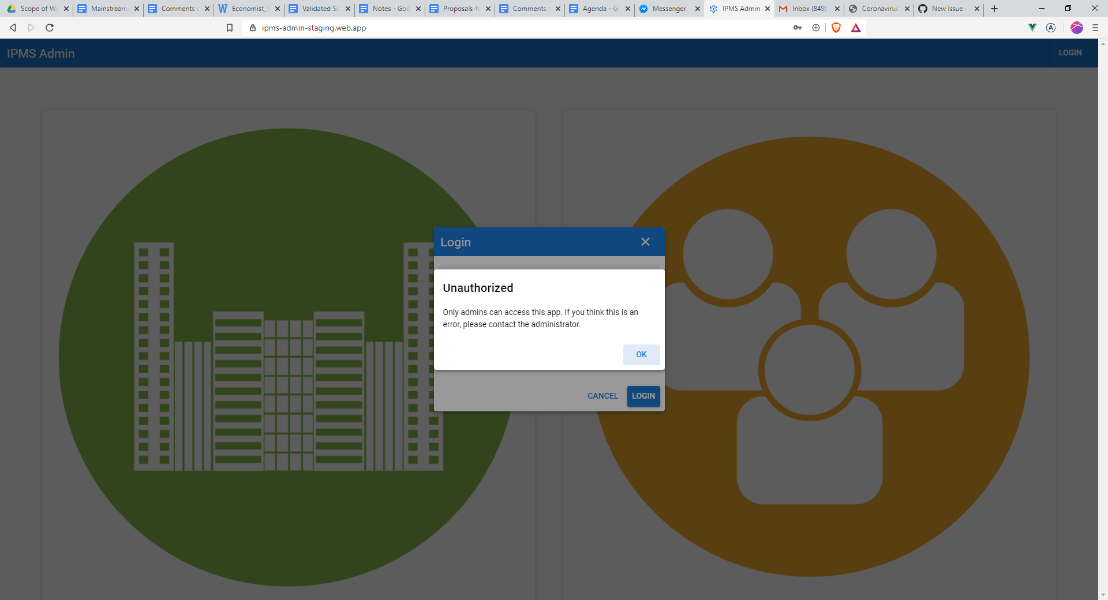Screen dimensions: 1108x600
Task: Close the New Issue tab
Action: pyautogui.click(x=977, y=9)
